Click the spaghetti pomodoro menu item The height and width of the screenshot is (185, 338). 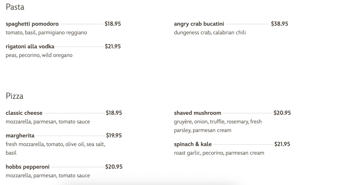[32, 24]
